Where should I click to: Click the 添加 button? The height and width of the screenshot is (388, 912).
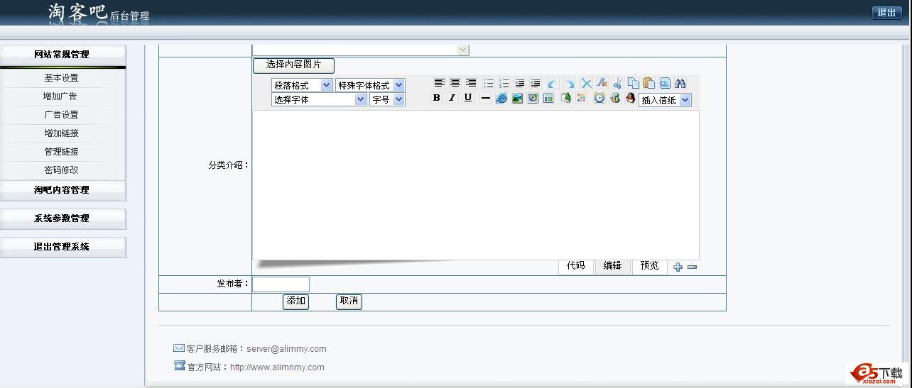(295, 301)
